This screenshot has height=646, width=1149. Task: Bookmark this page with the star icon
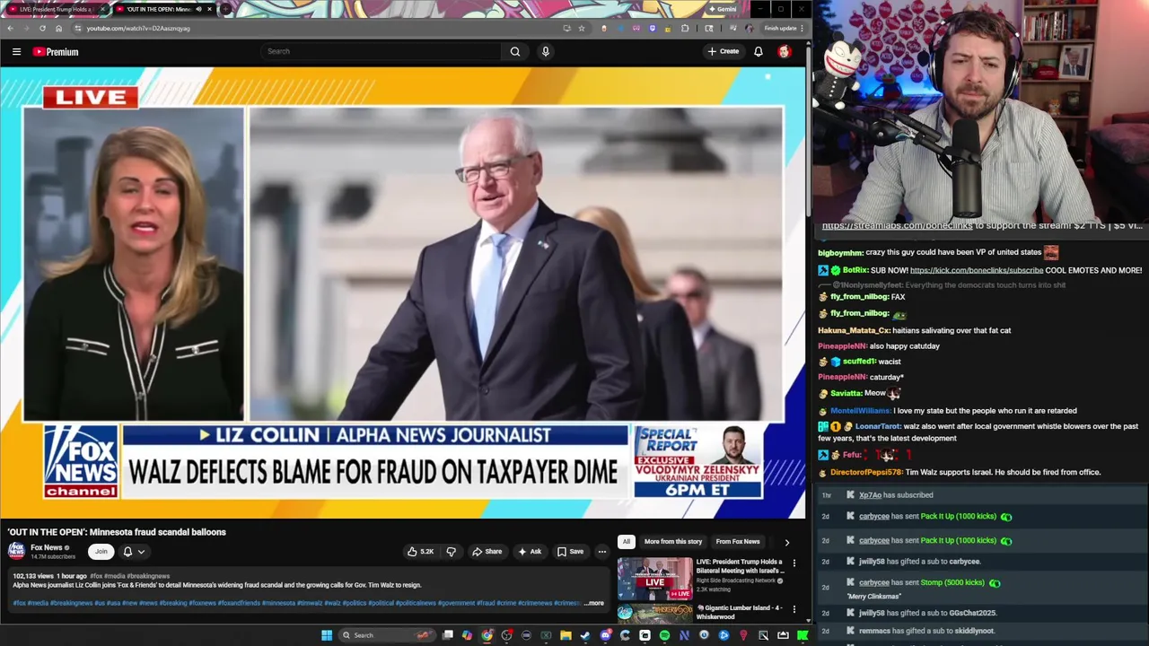click(x=582, y=28)
